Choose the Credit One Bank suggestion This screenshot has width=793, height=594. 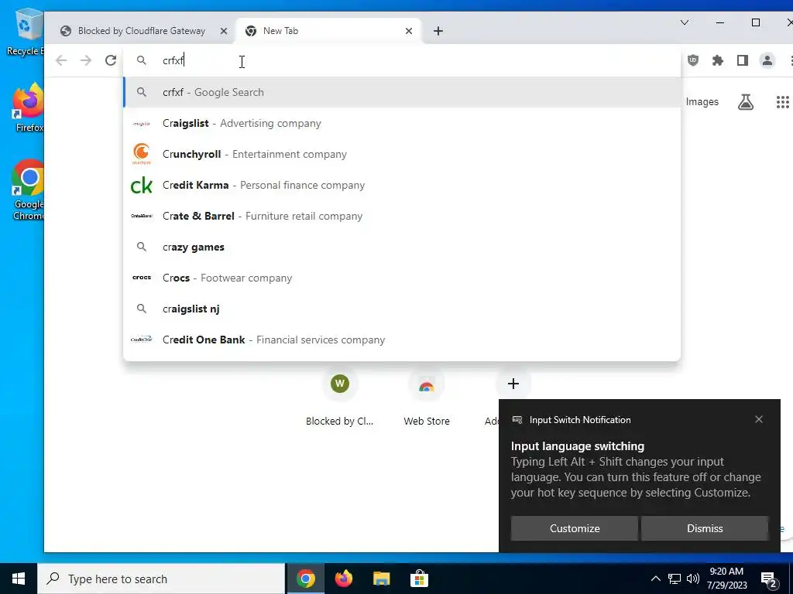pyautogui.click(x=402, y=340)
